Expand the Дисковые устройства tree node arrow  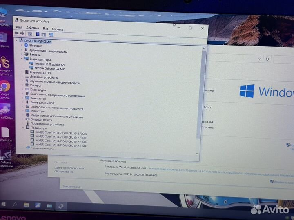[x=22, y=76]
